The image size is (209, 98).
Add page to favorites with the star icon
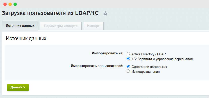click(x=105, y=13)
